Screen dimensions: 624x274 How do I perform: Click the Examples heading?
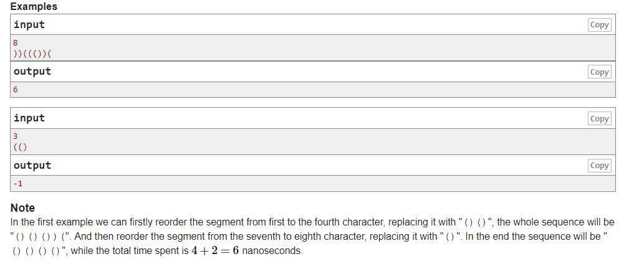[34, 6]
